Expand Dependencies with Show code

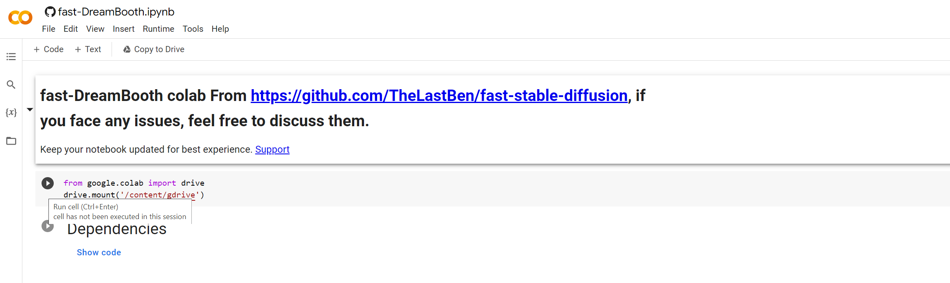[99, 252]
